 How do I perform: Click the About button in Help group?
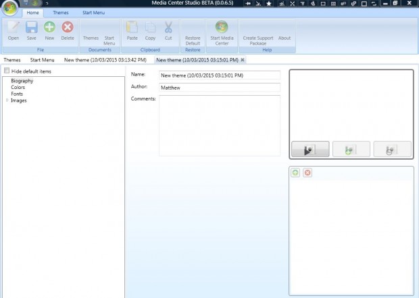[x=285, y=38]
